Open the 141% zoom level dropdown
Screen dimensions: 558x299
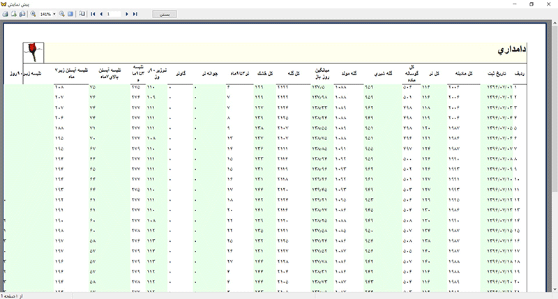pyautogui.click(x=54, y=14)
